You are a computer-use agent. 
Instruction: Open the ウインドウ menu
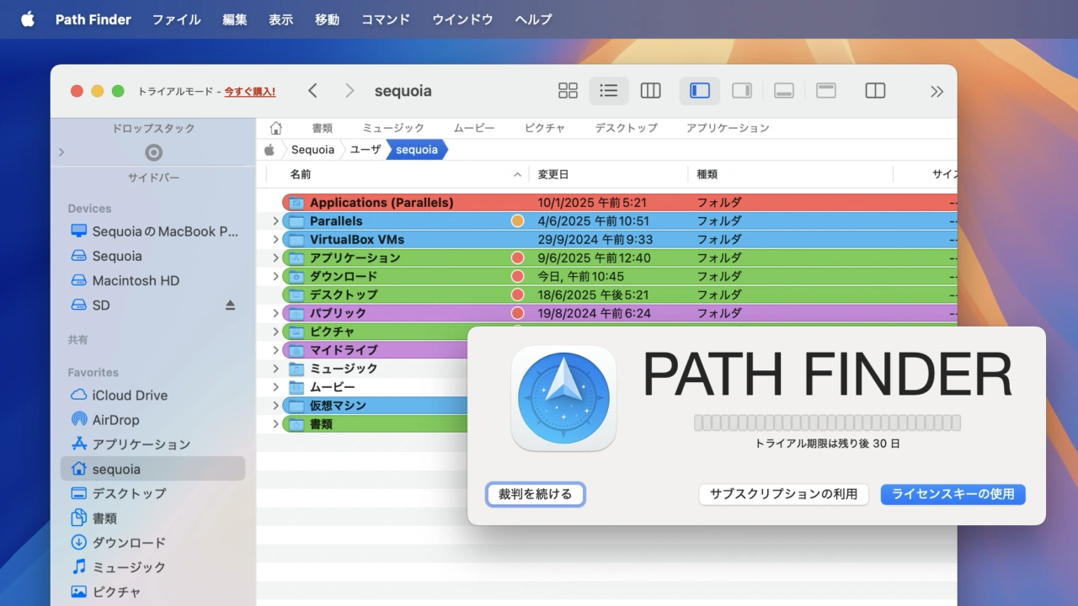click(462, 19)
